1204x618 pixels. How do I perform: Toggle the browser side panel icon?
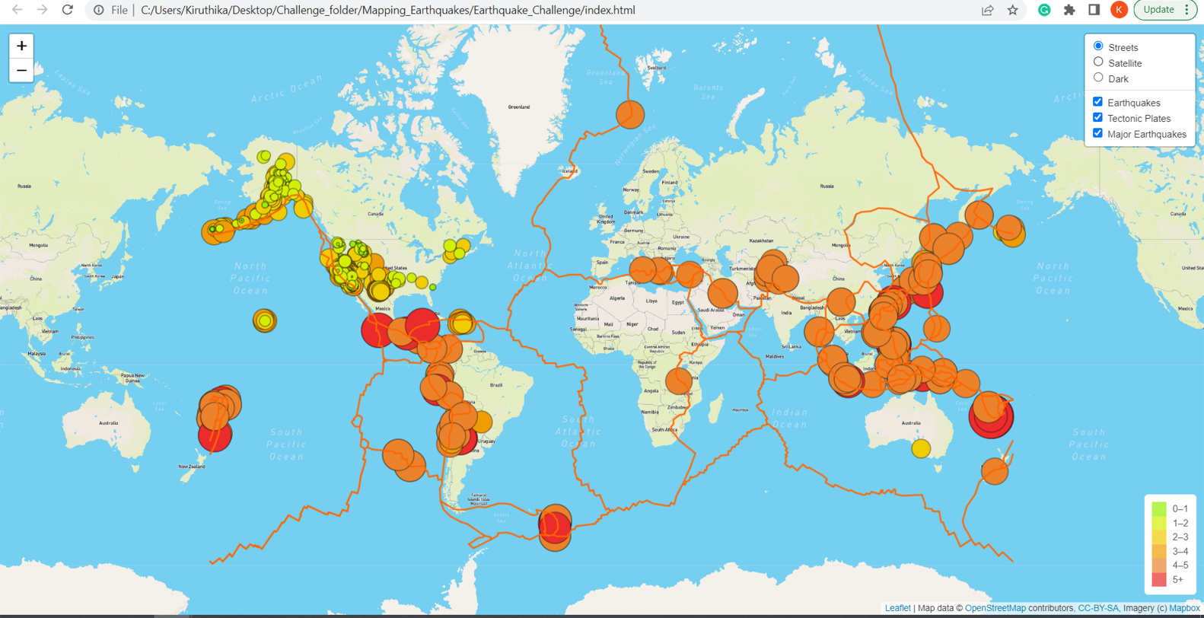pos(1094,10)
